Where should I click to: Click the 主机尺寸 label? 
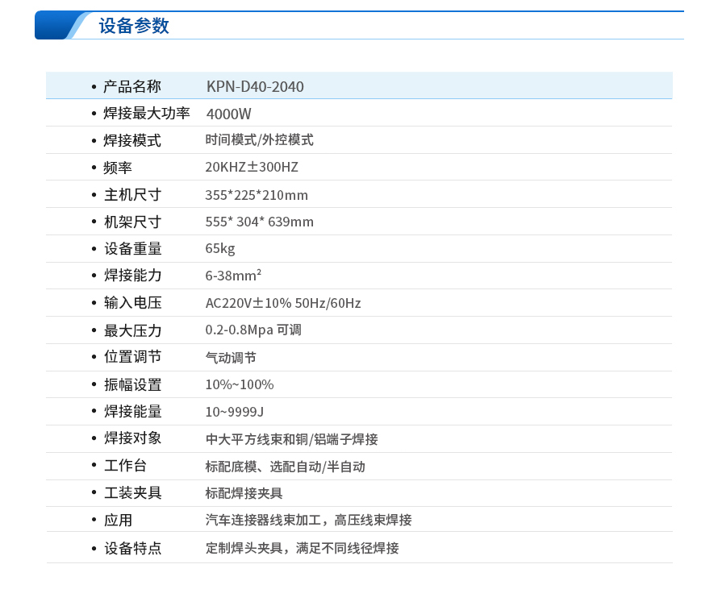point(132,195)
